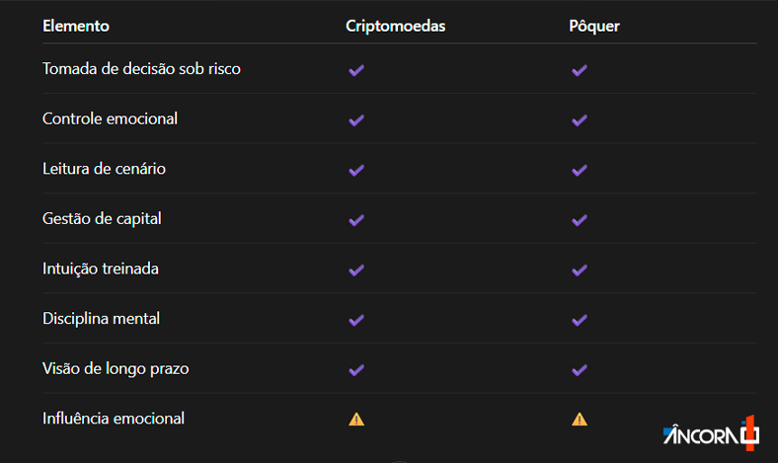Click the Pôquer column header
Image resolution: width=778 pixels, height=463 pixels.
point(594,26)
